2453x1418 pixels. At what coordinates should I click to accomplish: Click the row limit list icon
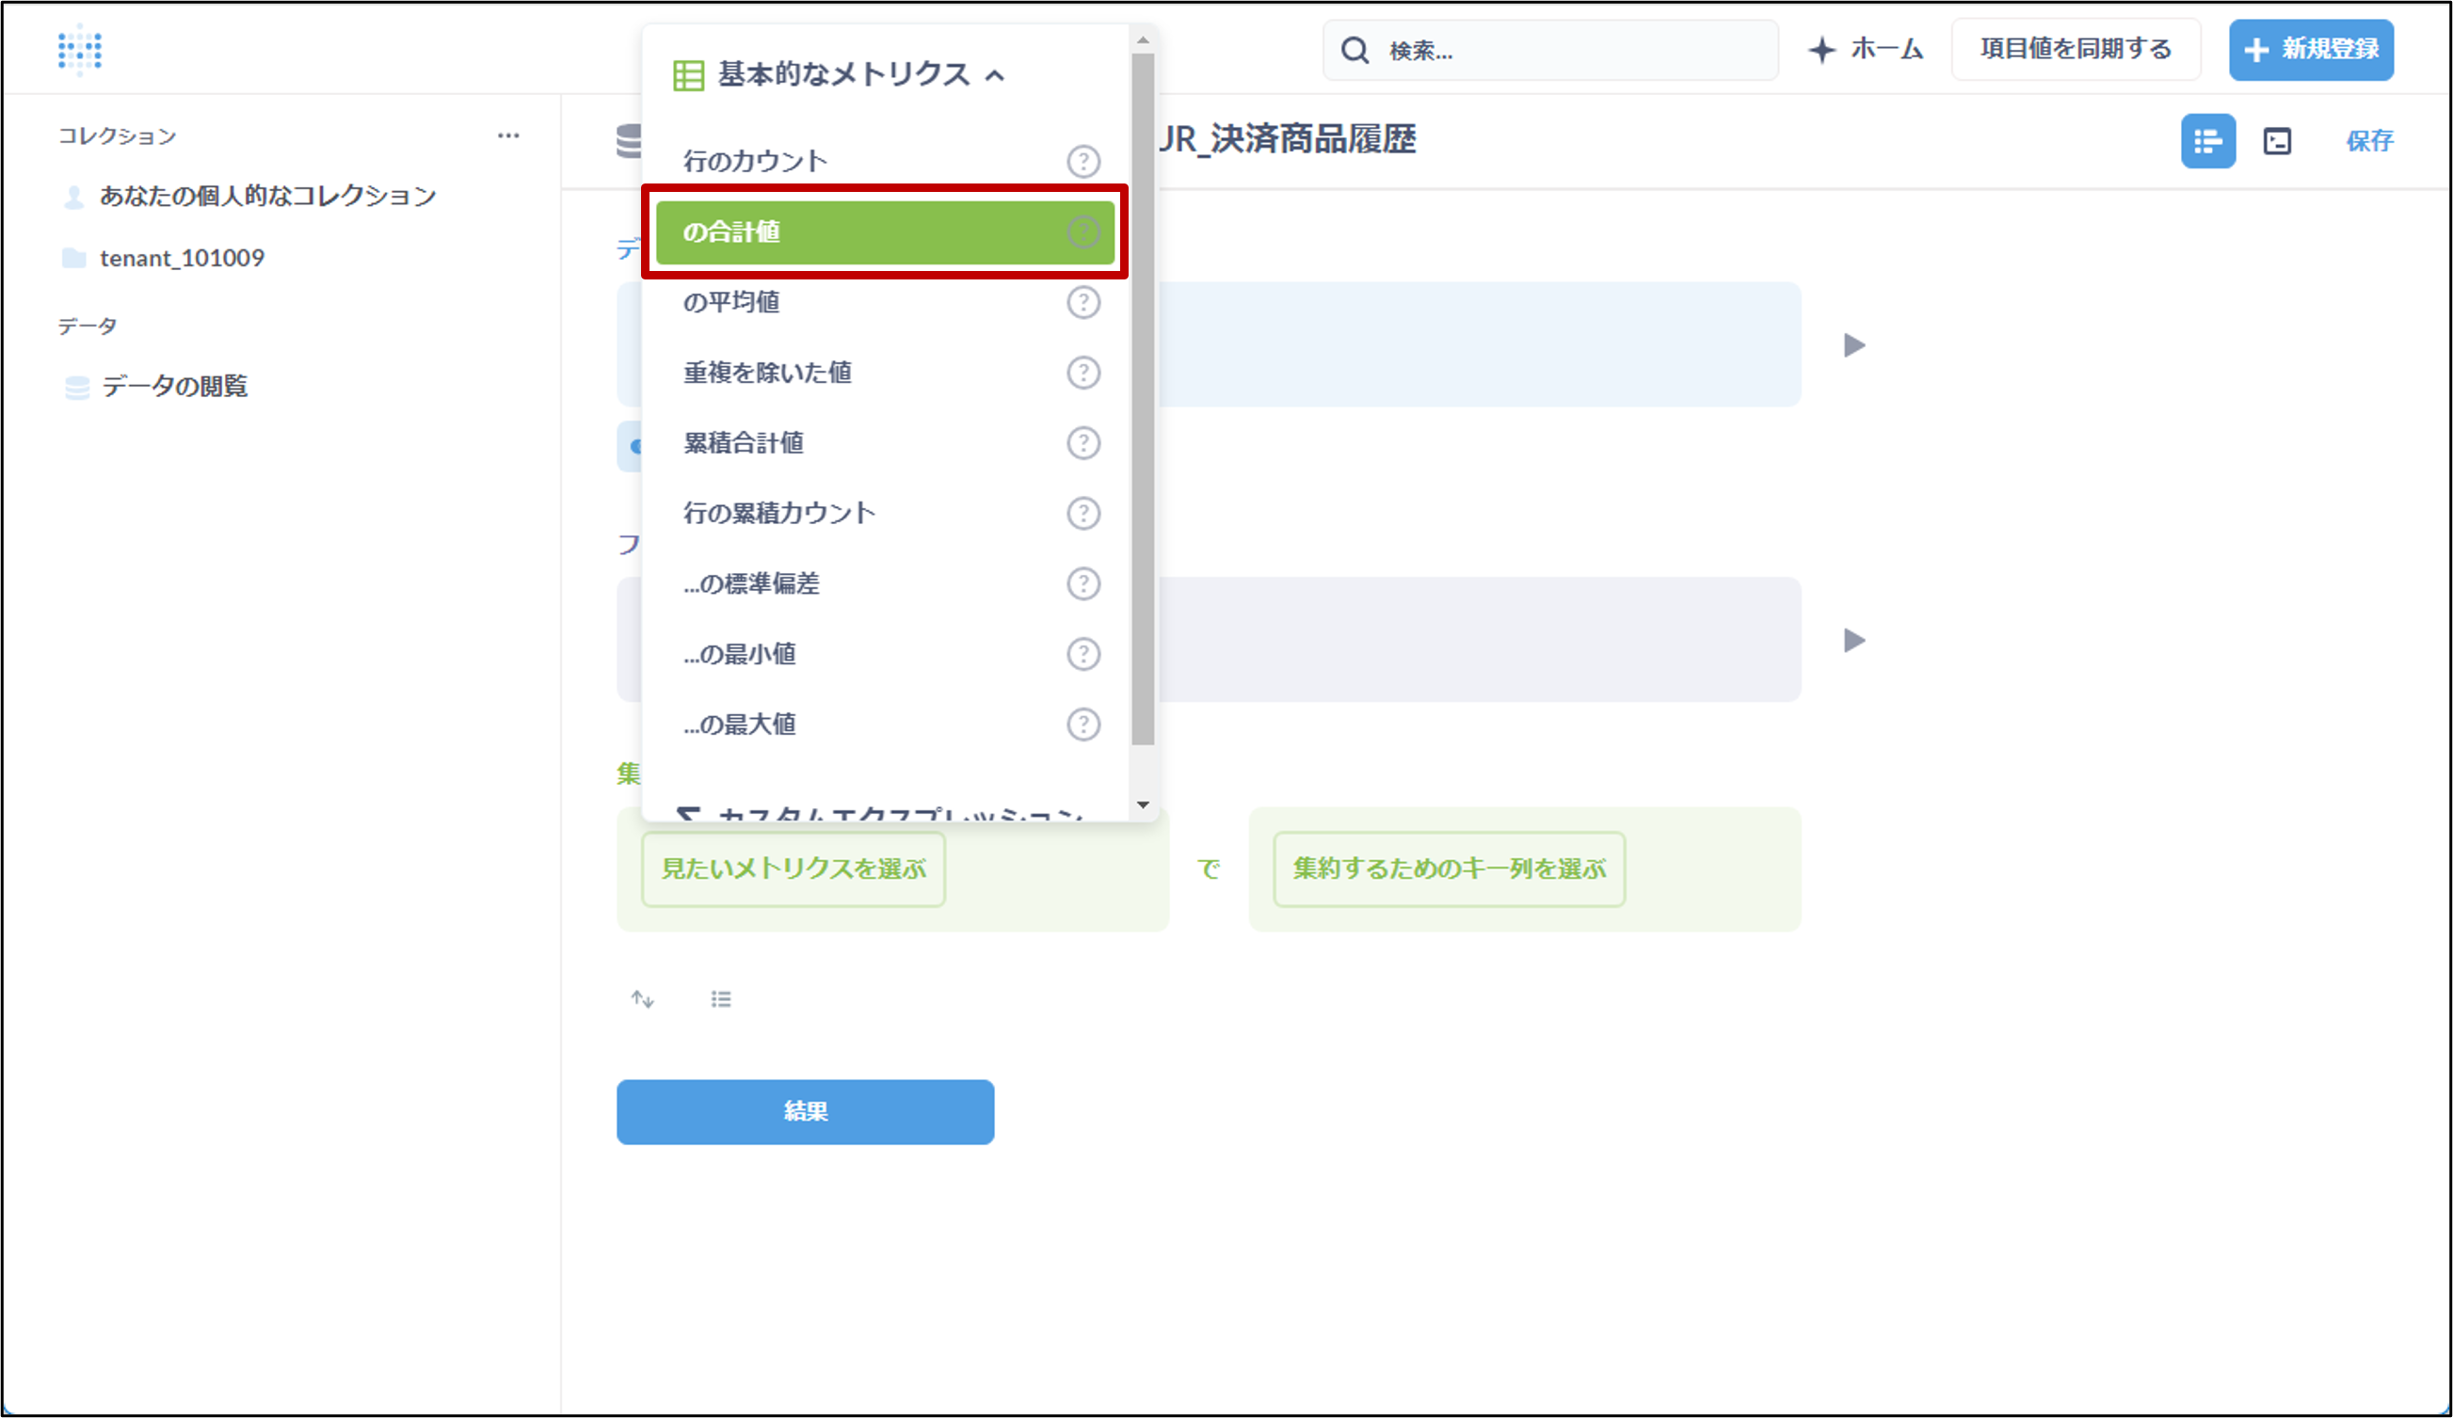pyautogui.click(x=720, y=998)
